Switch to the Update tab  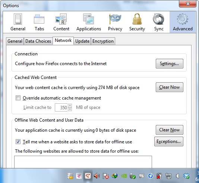[x=82, y=41]
